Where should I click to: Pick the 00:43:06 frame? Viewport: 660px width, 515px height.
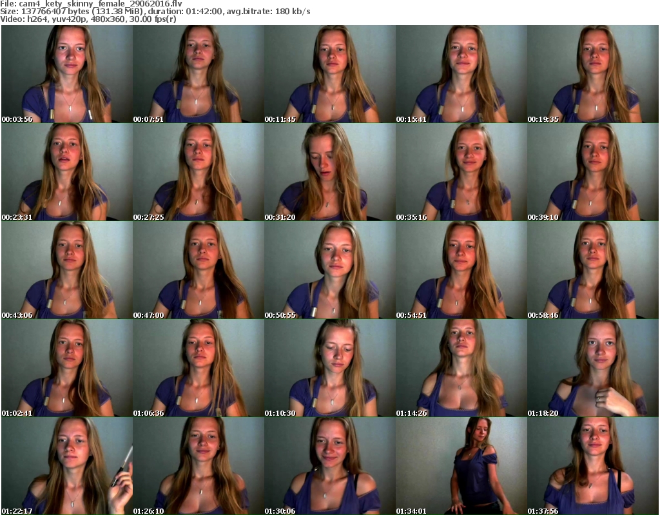click(x=67, y=270)
